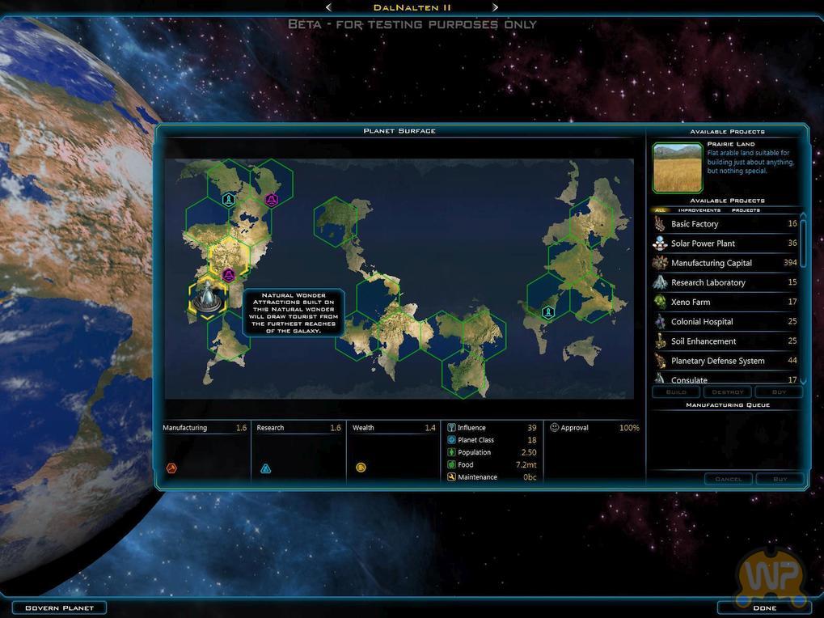Image resolution: width=824 pixels, height=618 pixels.
Task: Click the yellow Wealth coin icon
Action: point(361,468)
